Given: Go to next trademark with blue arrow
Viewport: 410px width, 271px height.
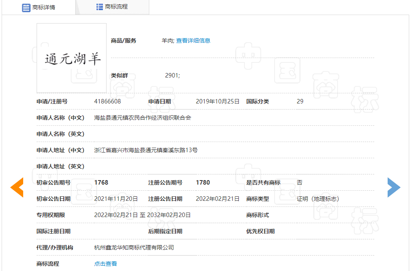Looking at the screenshot, I should point(394,187).
